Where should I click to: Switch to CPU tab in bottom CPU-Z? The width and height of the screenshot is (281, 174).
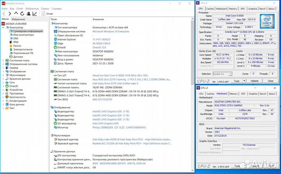click(x=201, y=94)
